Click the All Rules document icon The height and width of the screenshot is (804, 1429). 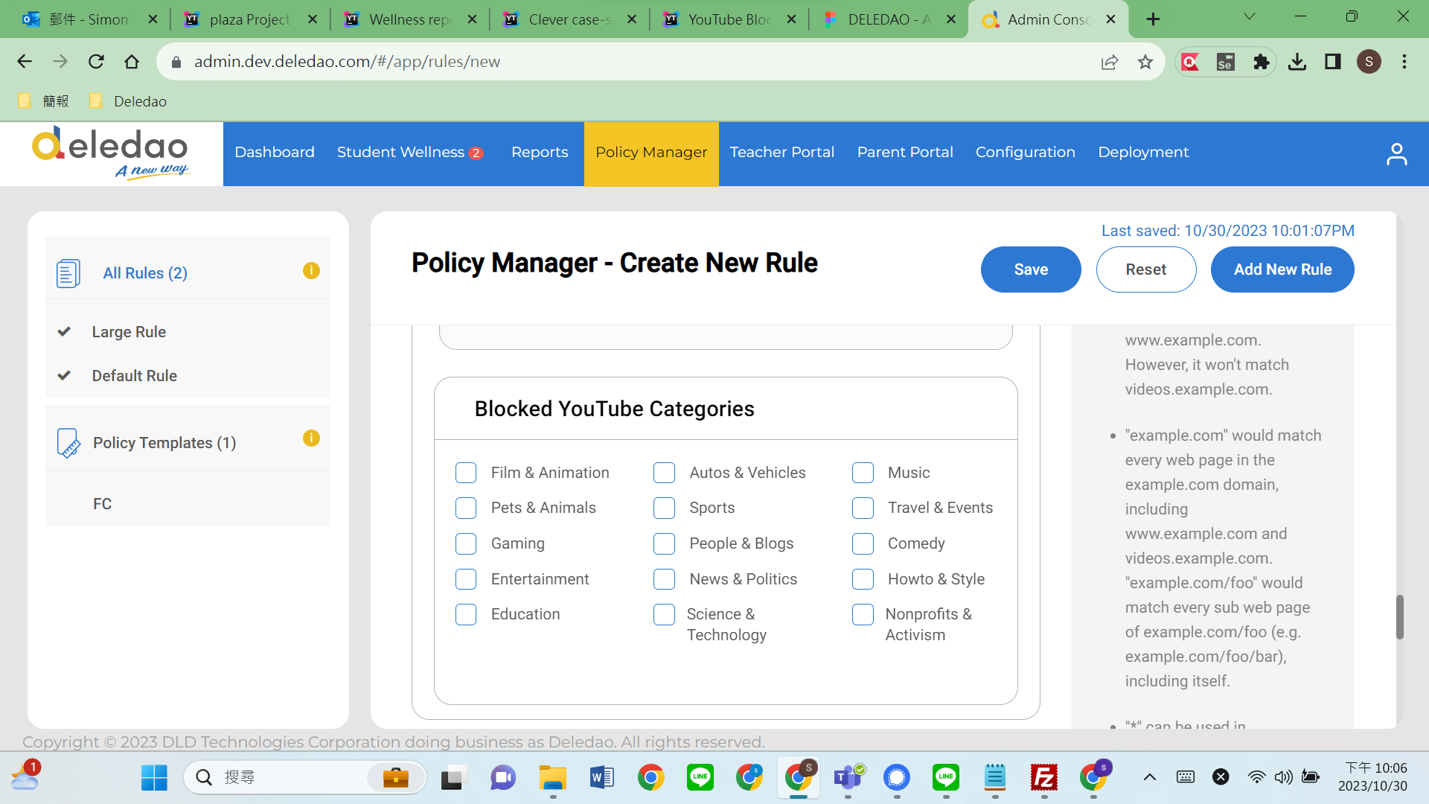pos(68,273)
